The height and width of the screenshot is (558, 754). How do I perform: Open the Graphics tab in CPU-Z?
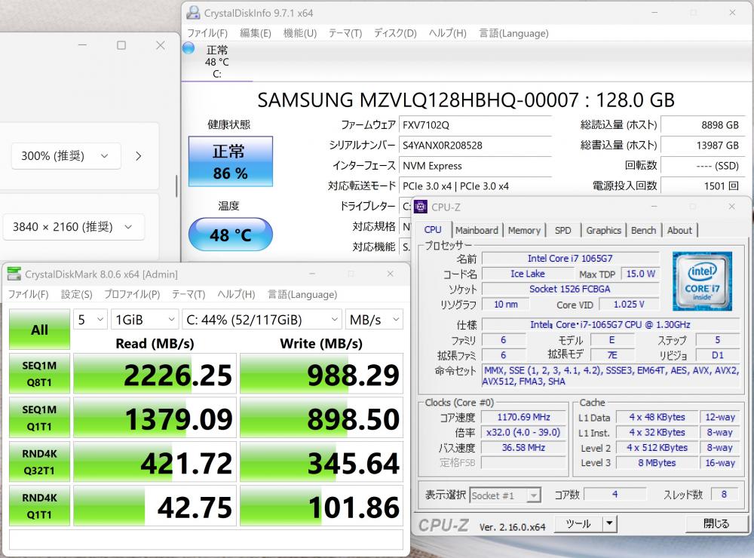[603, 230]
